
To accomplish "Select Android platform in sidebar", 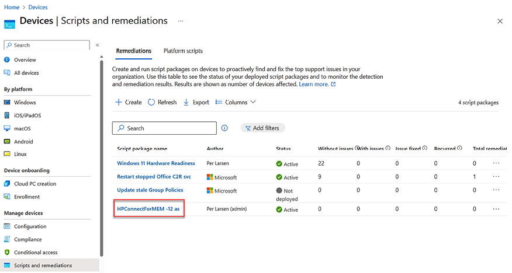I will coord(23,141).
